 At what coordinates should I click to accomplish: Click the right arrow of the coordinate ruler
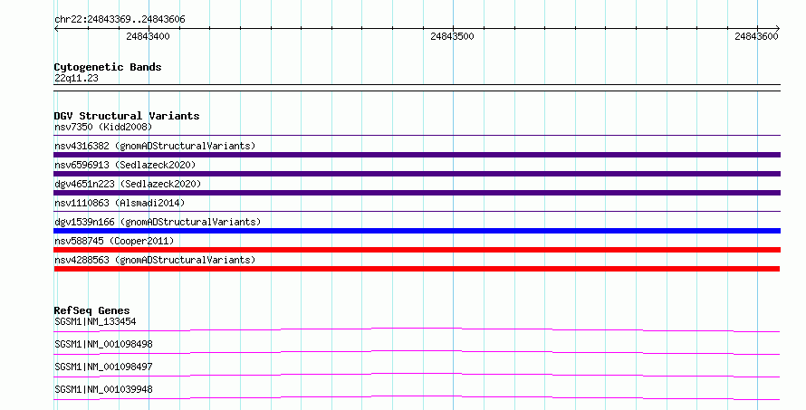pyautogui.click(x=778, y=28)
